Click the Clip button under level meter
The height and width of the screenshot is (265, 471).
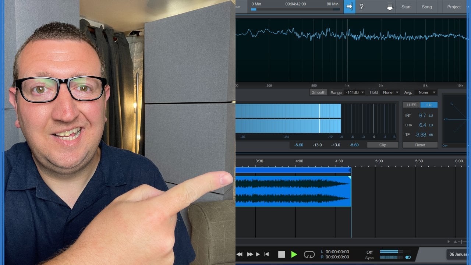coord(383,145)
